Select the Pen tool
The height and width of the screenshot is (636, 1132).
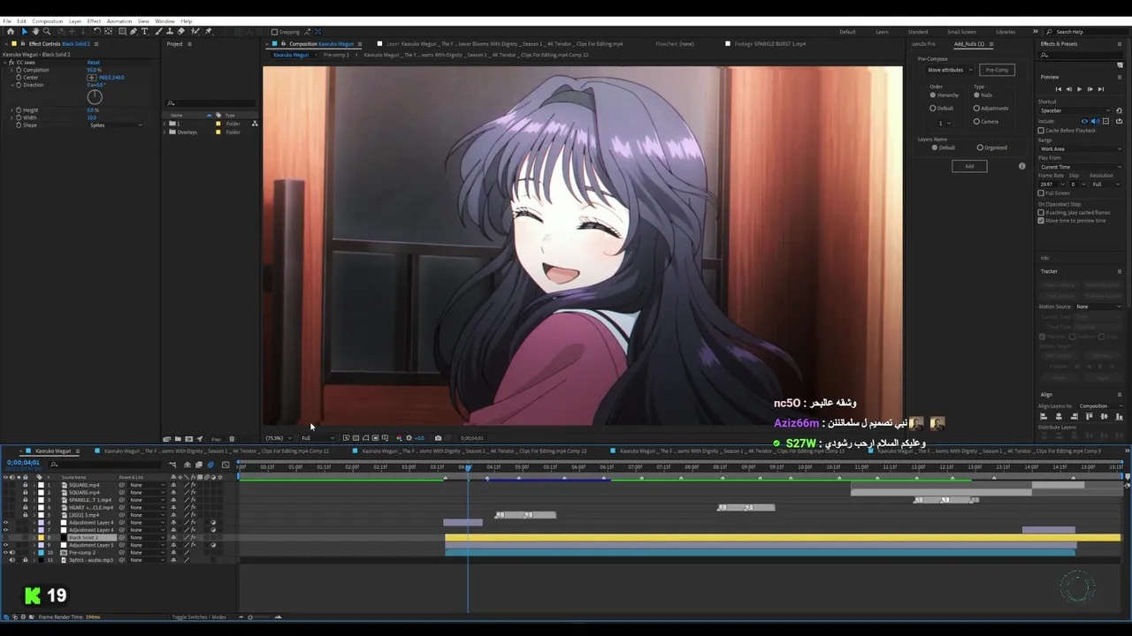click(134, 31)
